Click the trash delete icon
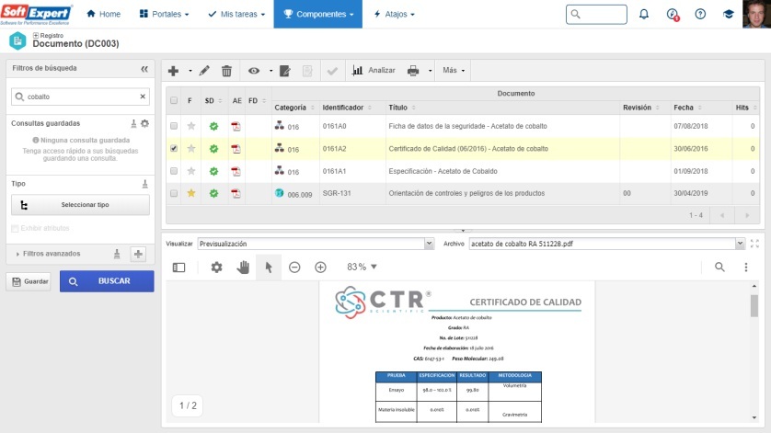Image resolution: width=771 pixels, height=433 pixels. click(226, 70)
